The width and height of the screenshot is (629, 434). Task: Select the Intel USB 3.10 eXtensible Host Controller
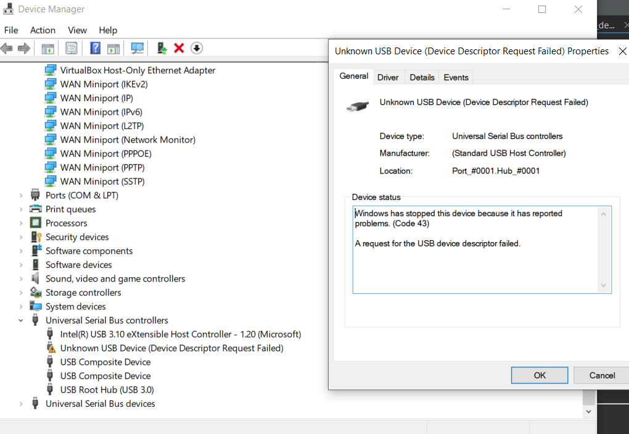click(x=179, y=333)
